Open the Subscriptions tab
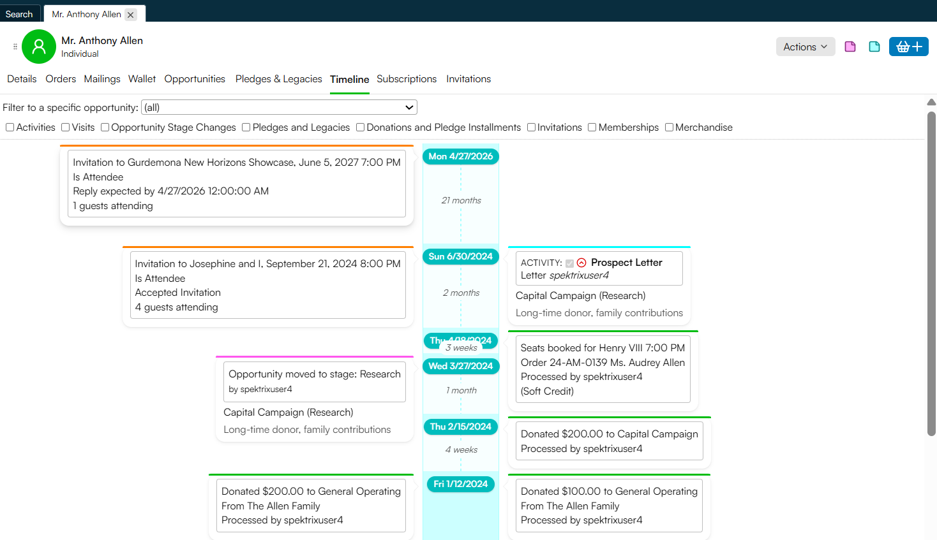 (407, 79)
